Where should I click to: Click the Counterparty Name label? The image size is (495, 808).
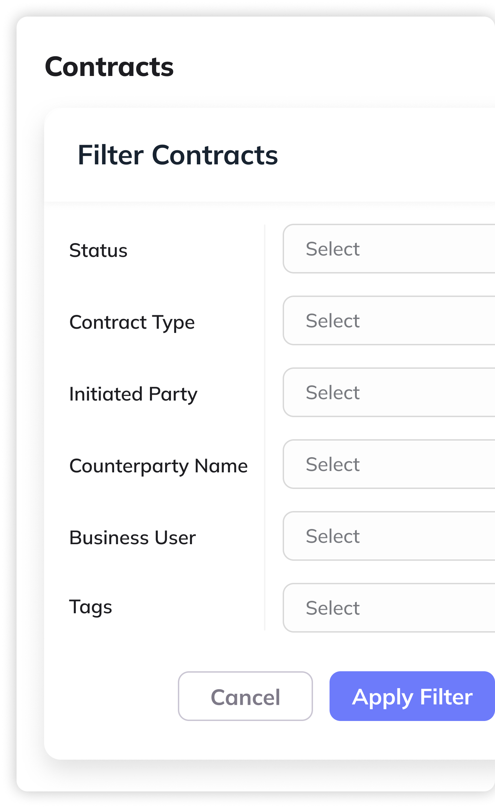point(159,466)
